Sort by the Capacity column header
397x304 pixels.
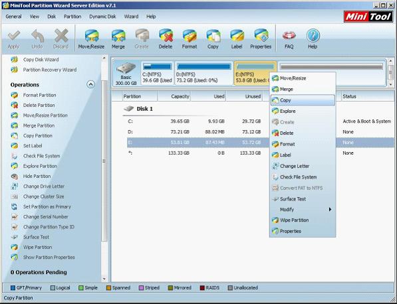pos(174,96)
